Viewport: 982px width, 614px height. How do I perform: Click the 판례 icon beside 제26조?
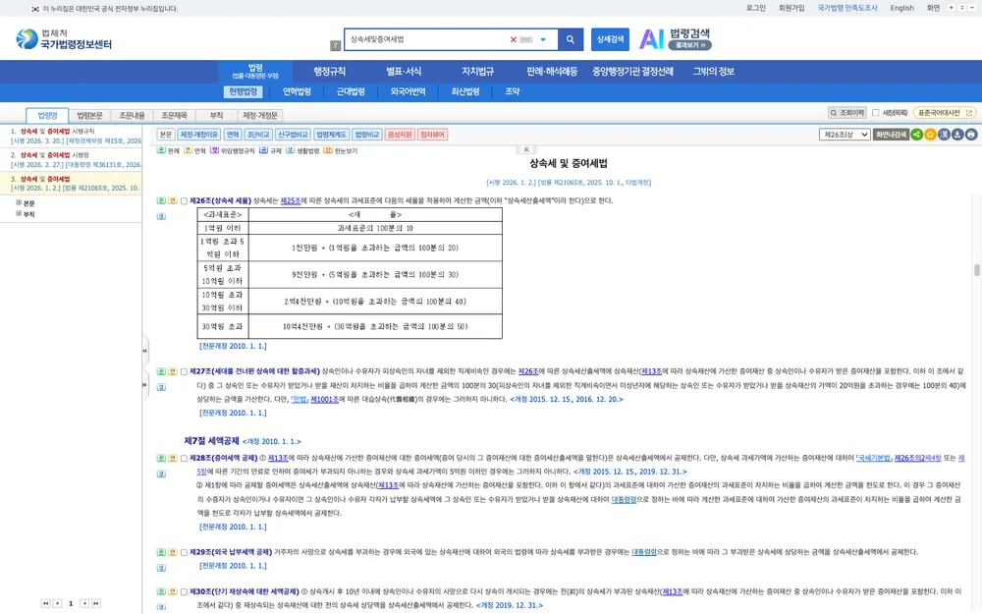pyautogui.click(x=161, y=201)
